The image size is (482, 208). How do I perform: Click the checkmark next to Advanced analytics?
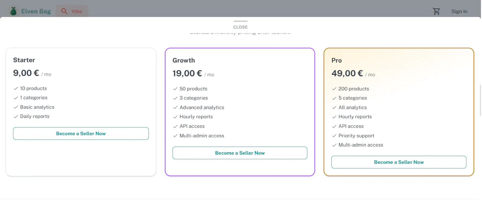pyautogui.click(x=175, y=107)
